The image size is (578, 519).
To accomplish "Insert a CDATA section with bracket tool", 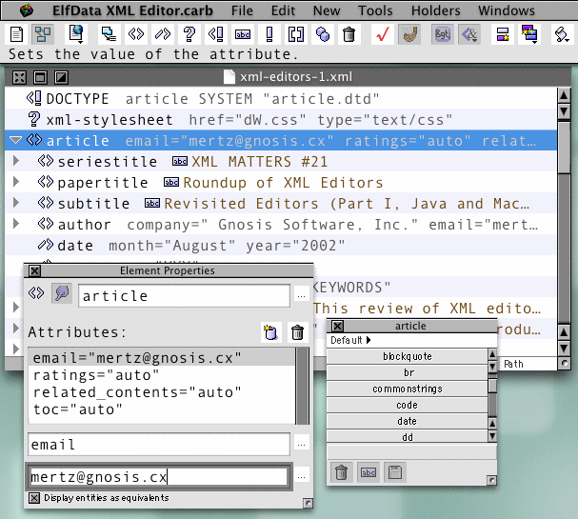I will (296, 34).
